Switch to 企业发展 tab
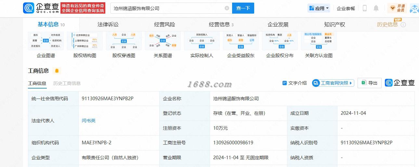This screenshot has width=419, height=167. [x=278, y=24]
